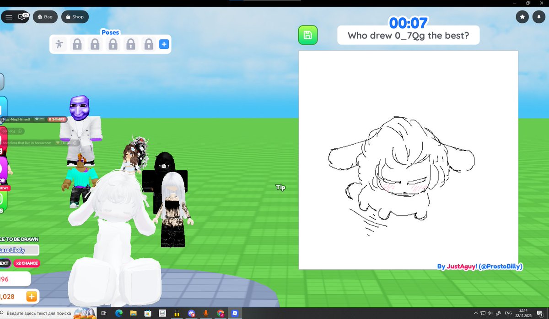Screen dimensions: 549x319
Task: Click the Tip label
Action: (x=280, y=187)
